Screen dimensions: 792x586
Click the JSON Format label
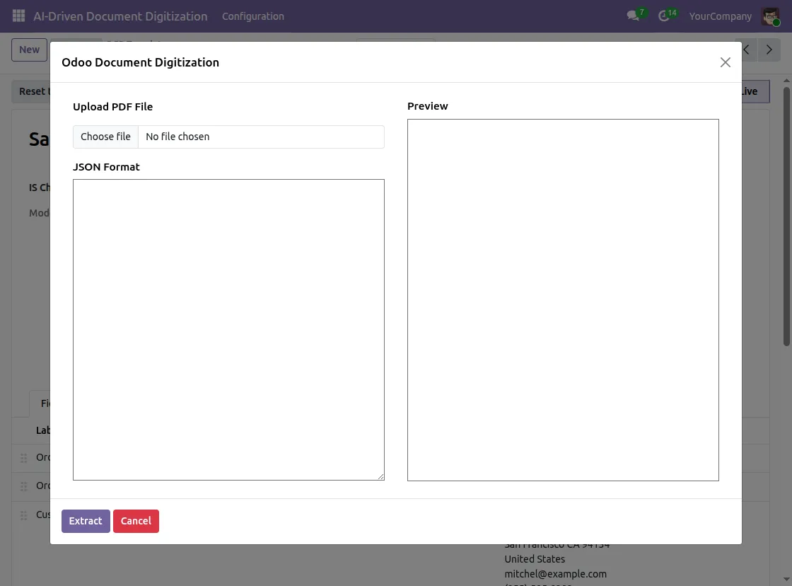pyautogui.click(x=106, y=167)
